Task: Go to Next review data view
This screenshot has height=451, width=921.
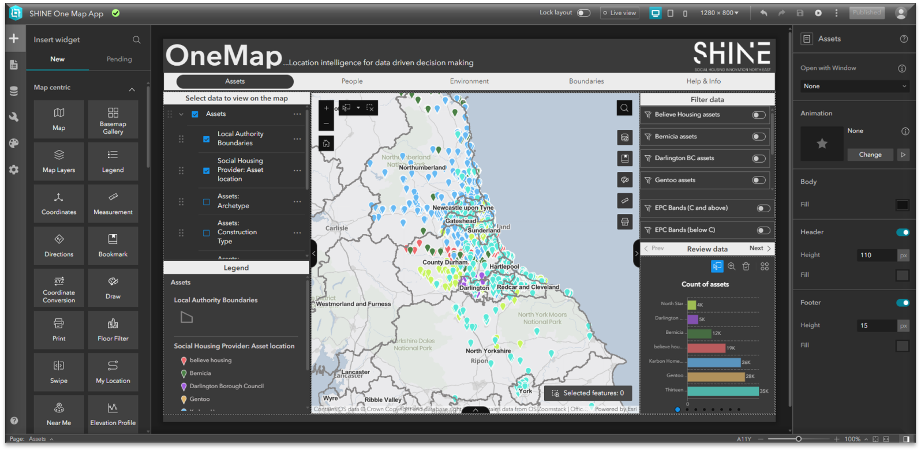Action: coord(760,249)
